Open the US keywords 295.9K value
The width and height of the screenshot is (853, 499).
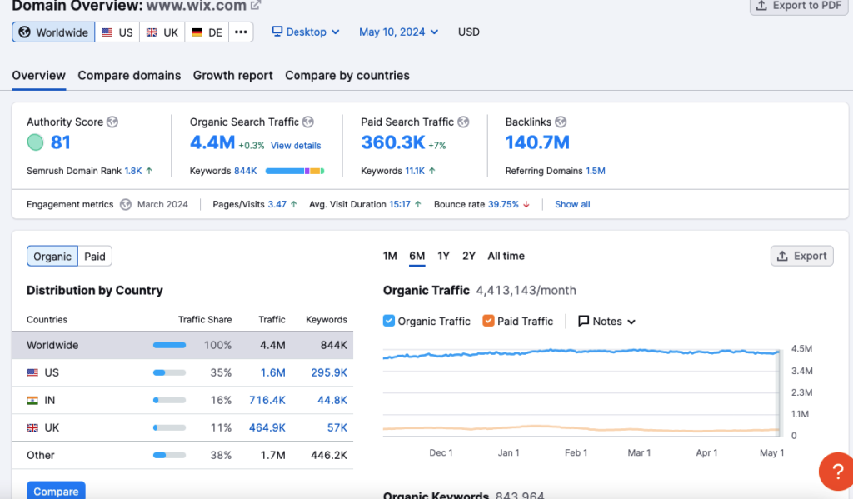(328, 372)
